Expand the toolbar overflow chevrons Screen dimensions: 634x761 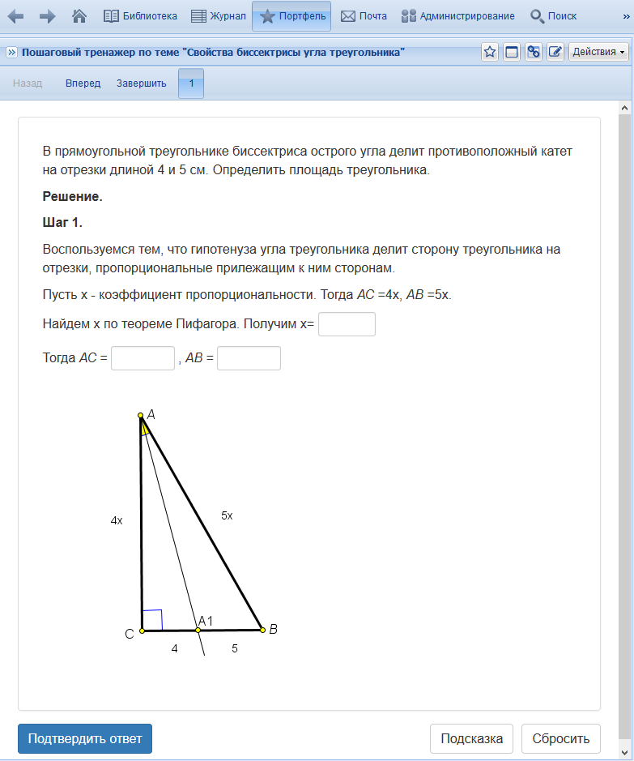click(x=626, y=16)
